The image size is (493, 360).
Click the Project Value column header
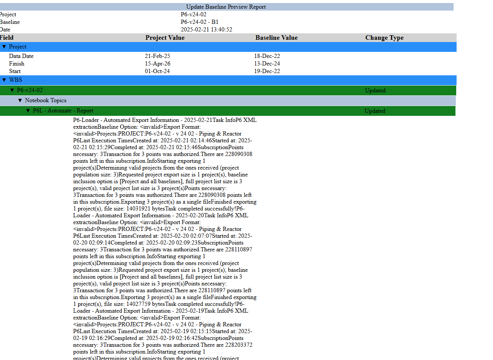[x=165, y=37]
